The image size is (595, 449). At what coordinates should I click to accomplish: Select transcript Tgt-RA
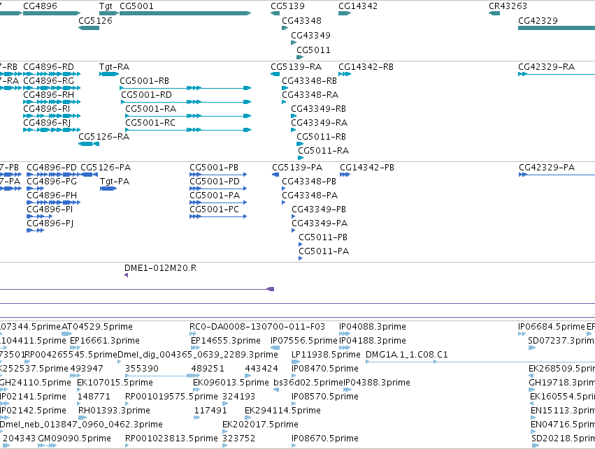coord(114,67)
